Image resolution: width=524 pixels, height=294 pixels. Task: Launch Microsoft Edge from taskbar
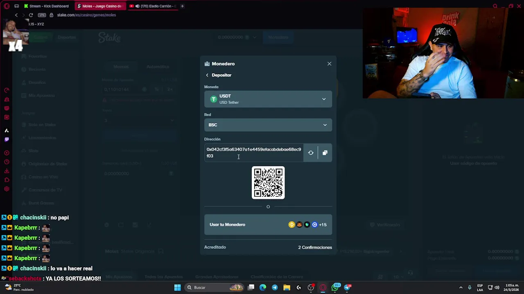263,287
